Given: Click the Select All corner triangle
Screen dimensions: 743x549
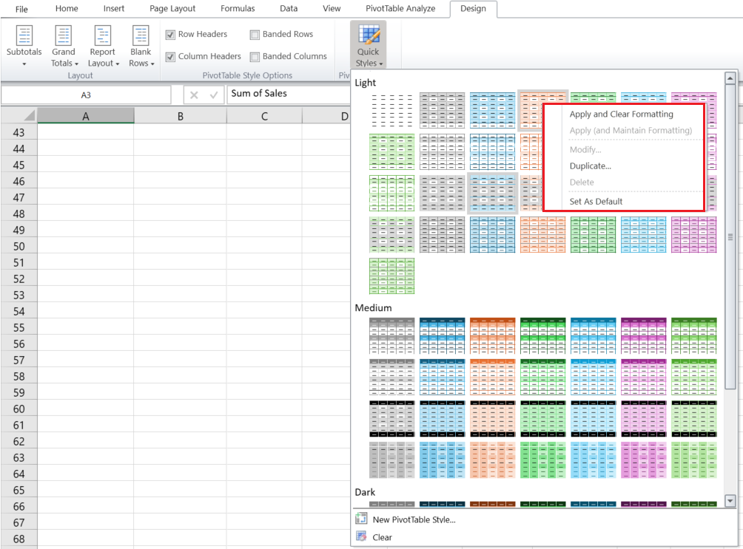Looking at the screenshot, I should [29, 115].
